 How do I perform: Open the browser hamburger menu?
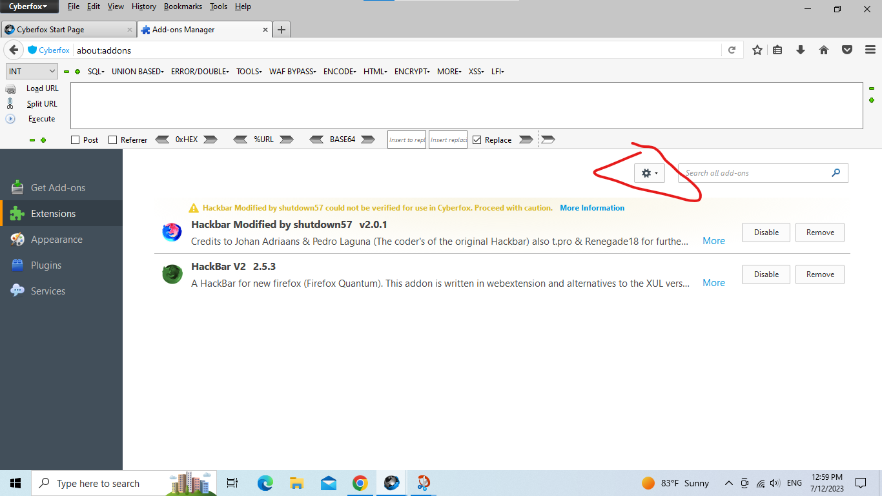click(870, 50)
